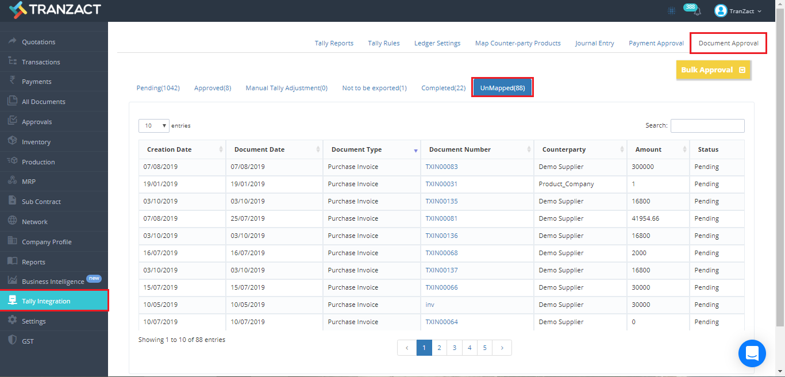Click the Settings gear icon

pos(12,321)
